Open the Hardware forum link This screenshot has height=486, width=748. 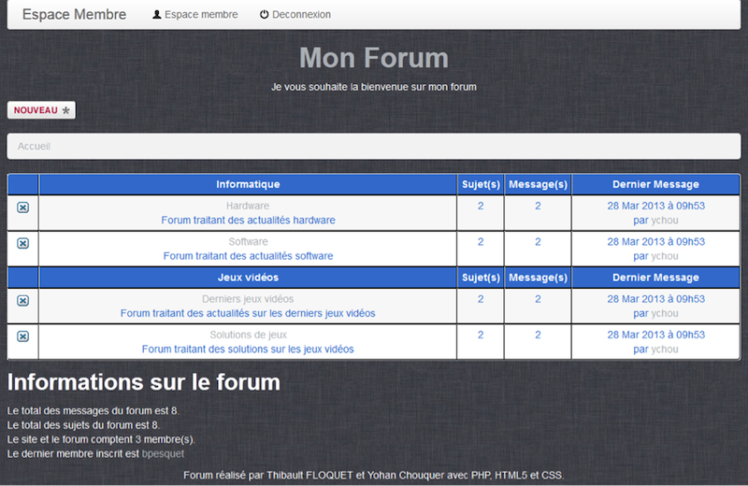pyautogui.click(x=248, y=206)
